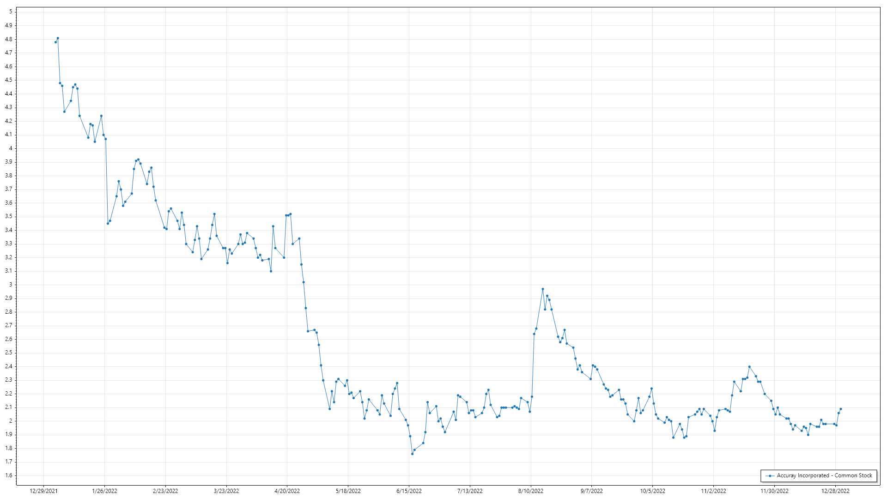Click the 3 label on the y-axis
The height and width of the screenshot is (499, 887).
pos(10,285)
